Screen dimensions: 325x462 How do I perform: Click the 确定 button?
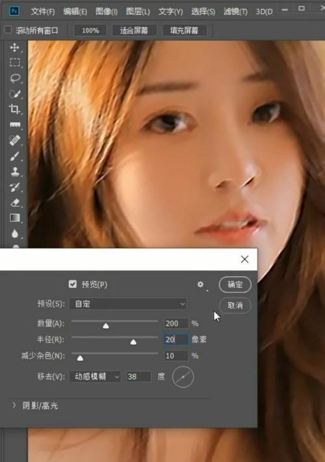pyautogui.click(x=235, y=285)
